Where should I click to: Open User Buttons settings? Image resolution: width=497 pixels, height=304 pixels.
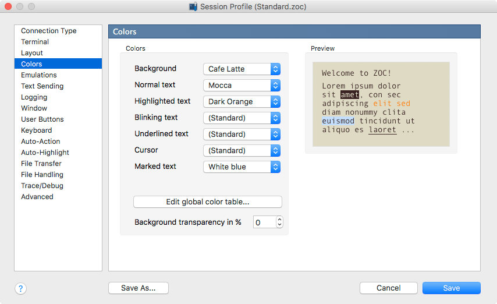pyautogui.click(x=58, y=119)
